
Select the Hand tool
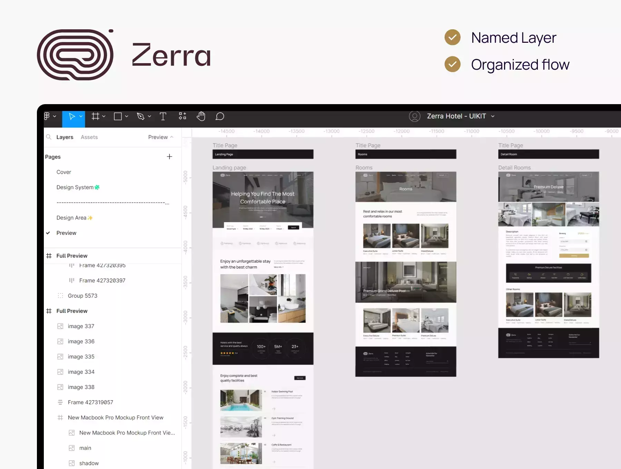[x=201, y=116]
